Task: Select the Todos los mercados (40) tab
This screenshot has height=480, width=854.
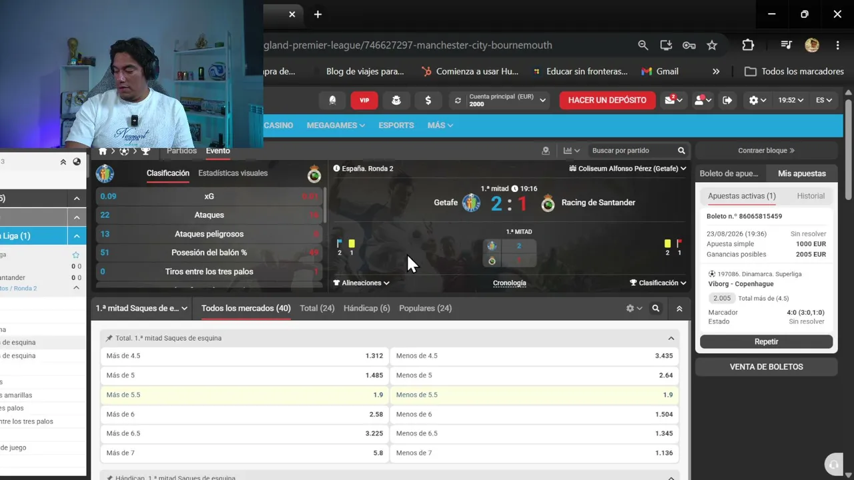Action: [246, 309]
